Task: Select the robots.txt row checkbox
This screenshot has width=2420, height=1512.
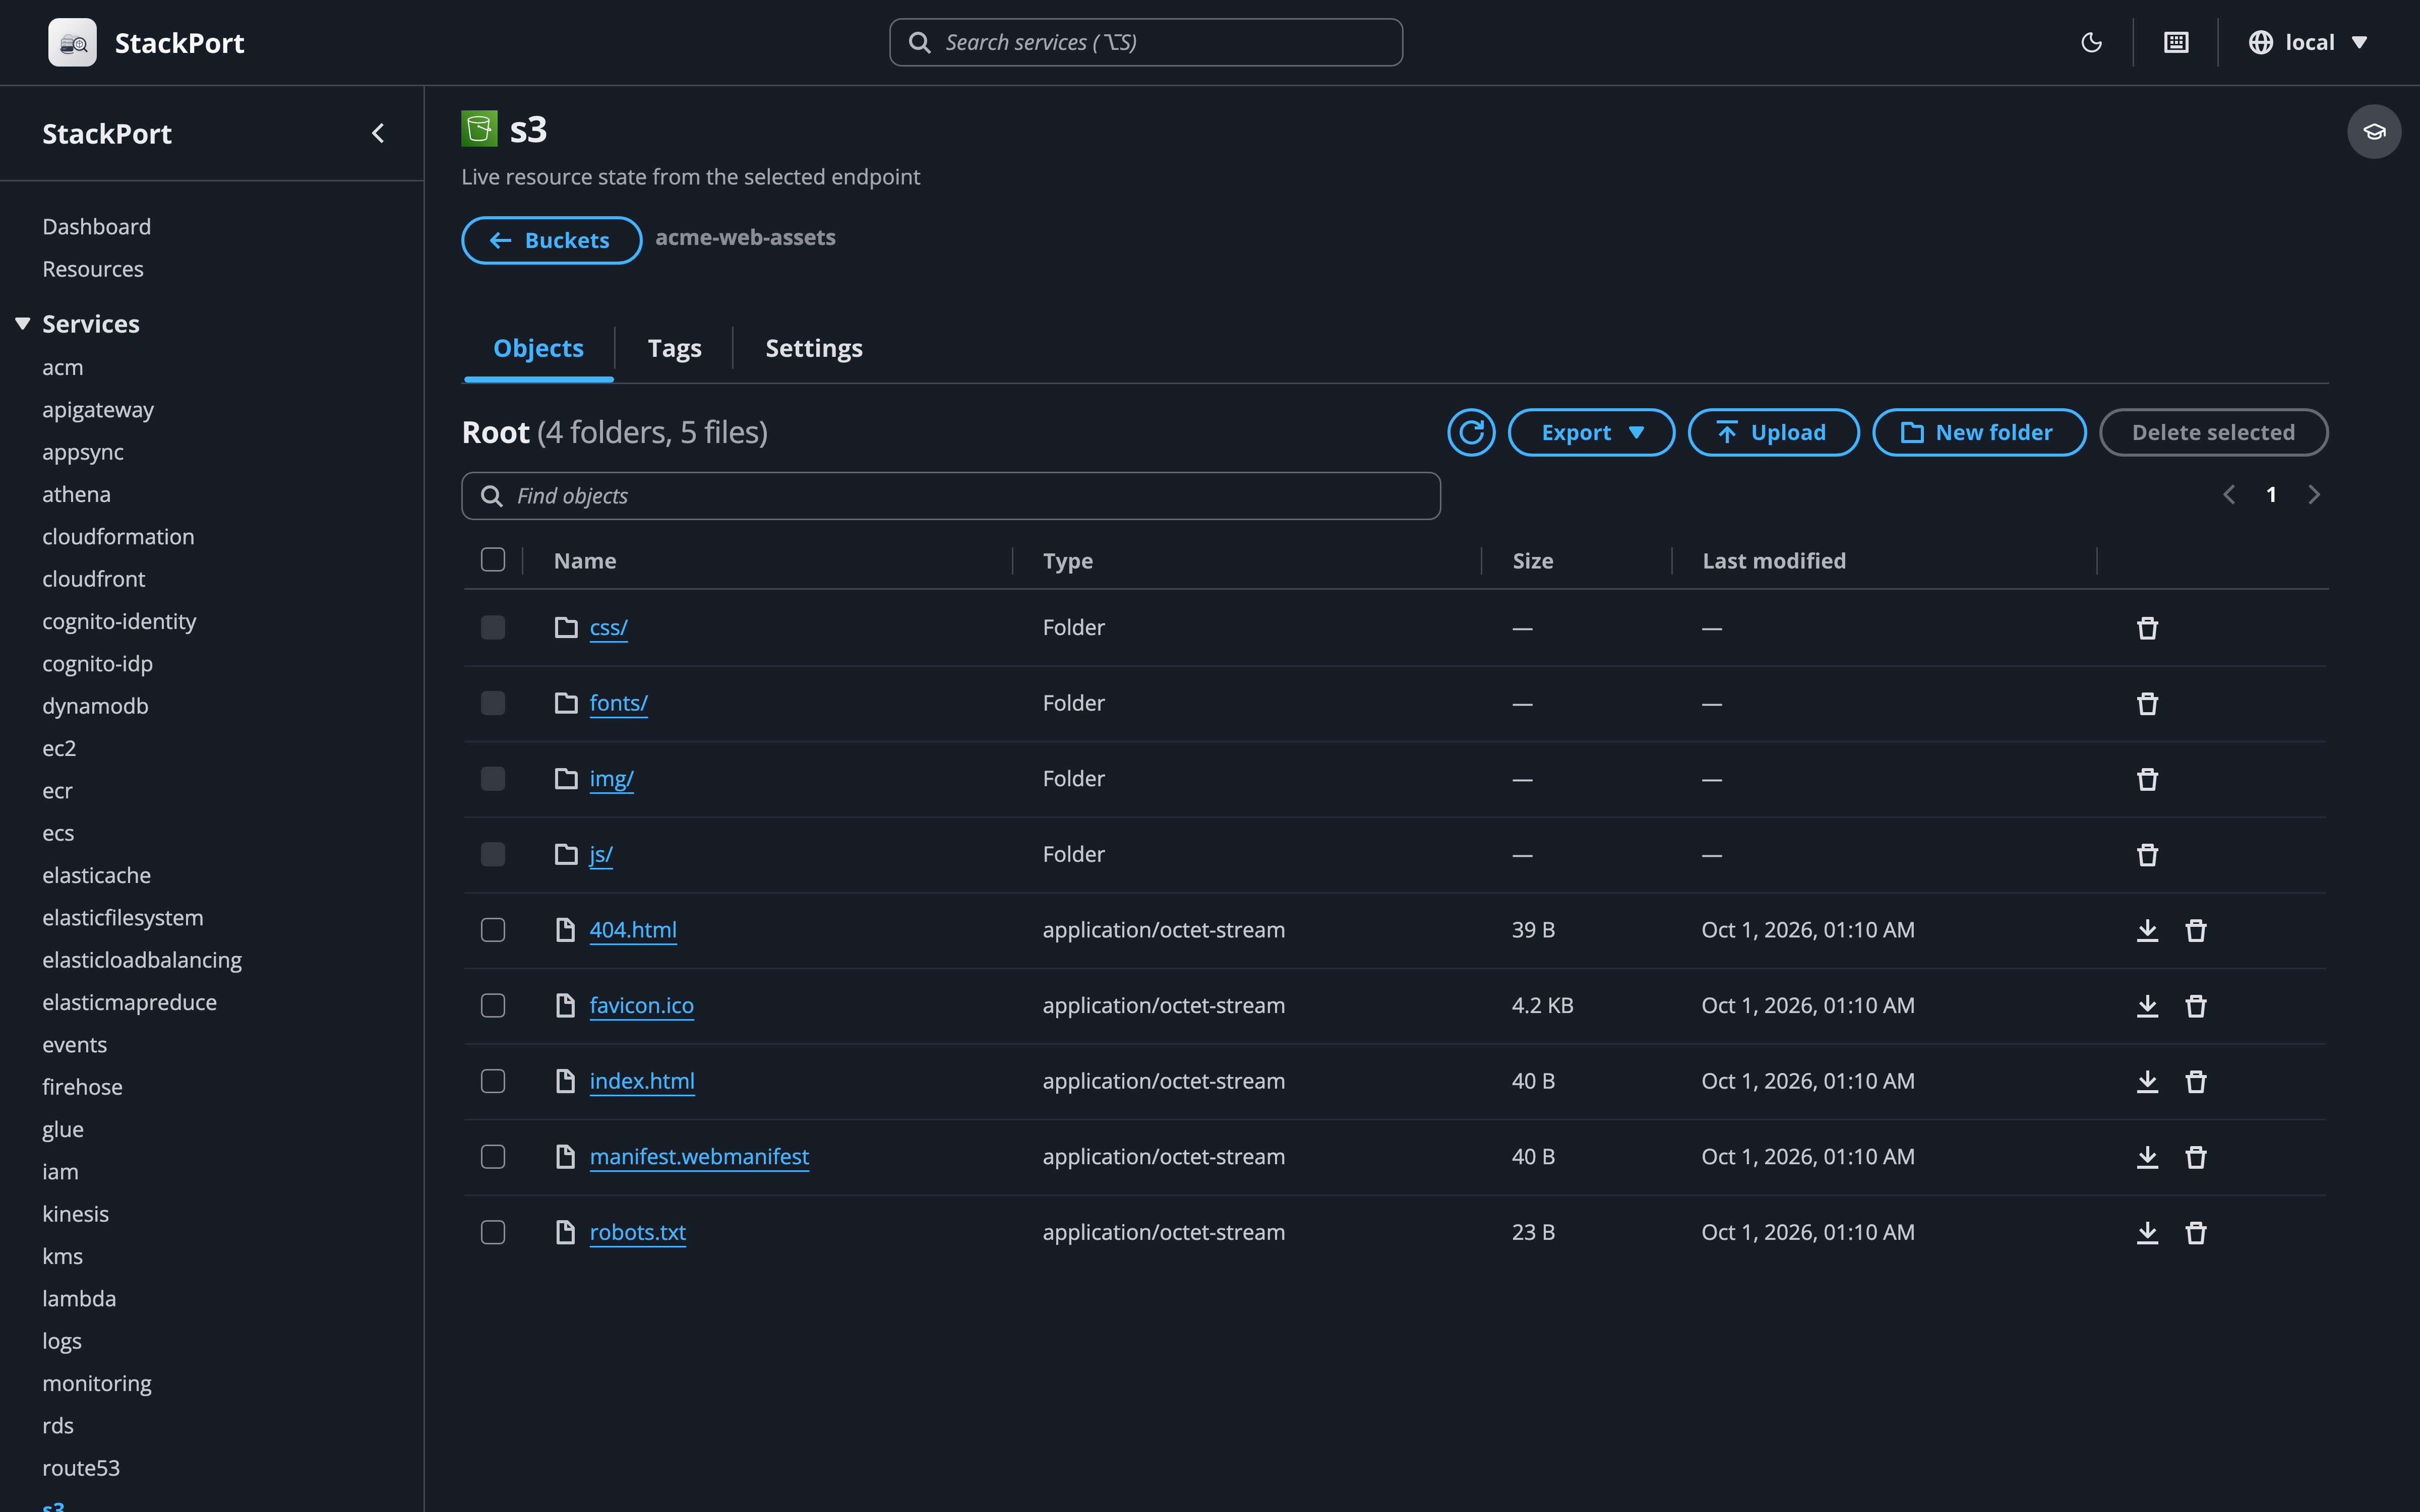Action: (x=493, y=1232)
